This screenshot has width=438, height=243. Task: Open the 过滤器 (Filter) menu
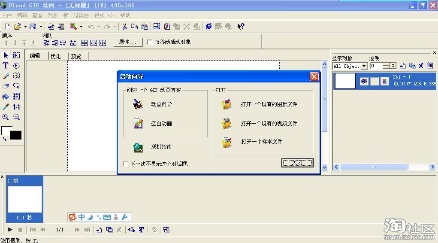(81, 15)
